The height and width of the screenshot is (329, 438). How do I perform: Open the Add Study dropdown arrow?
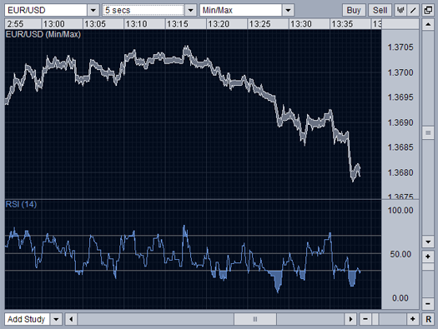(56, 319)
